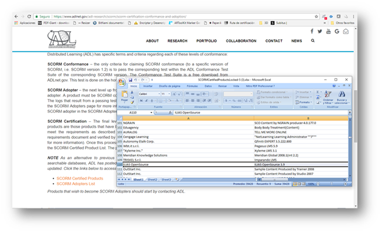Undo last action in Excel toolbar
This screenshot has width=382, height=233.
135,80
